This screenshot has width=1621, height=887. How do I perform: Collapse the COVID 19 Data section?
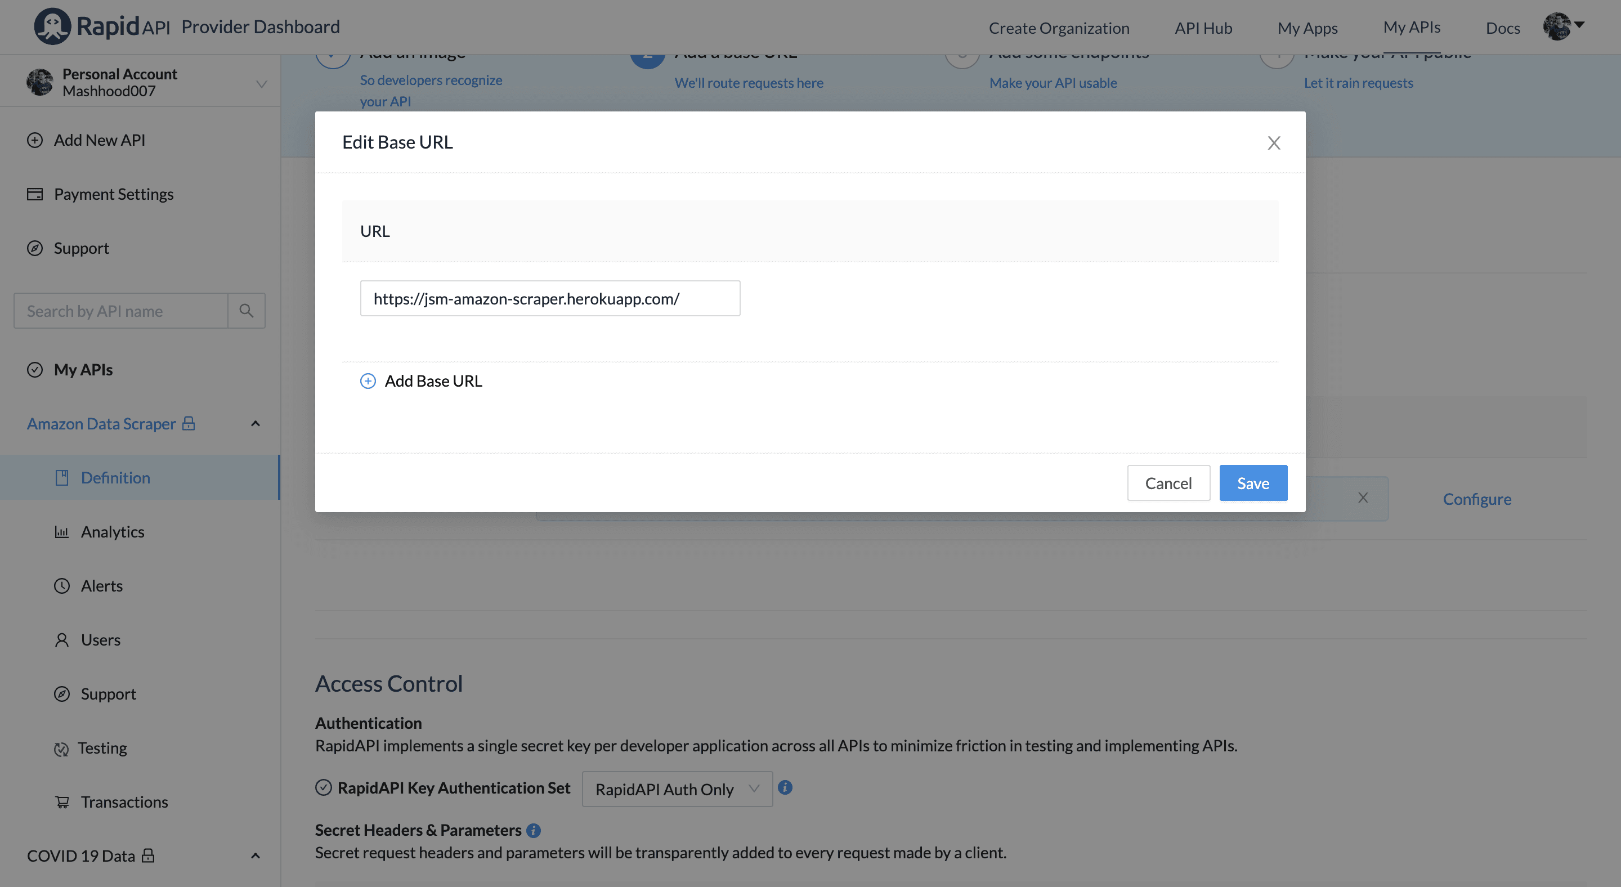click(256, 855)
